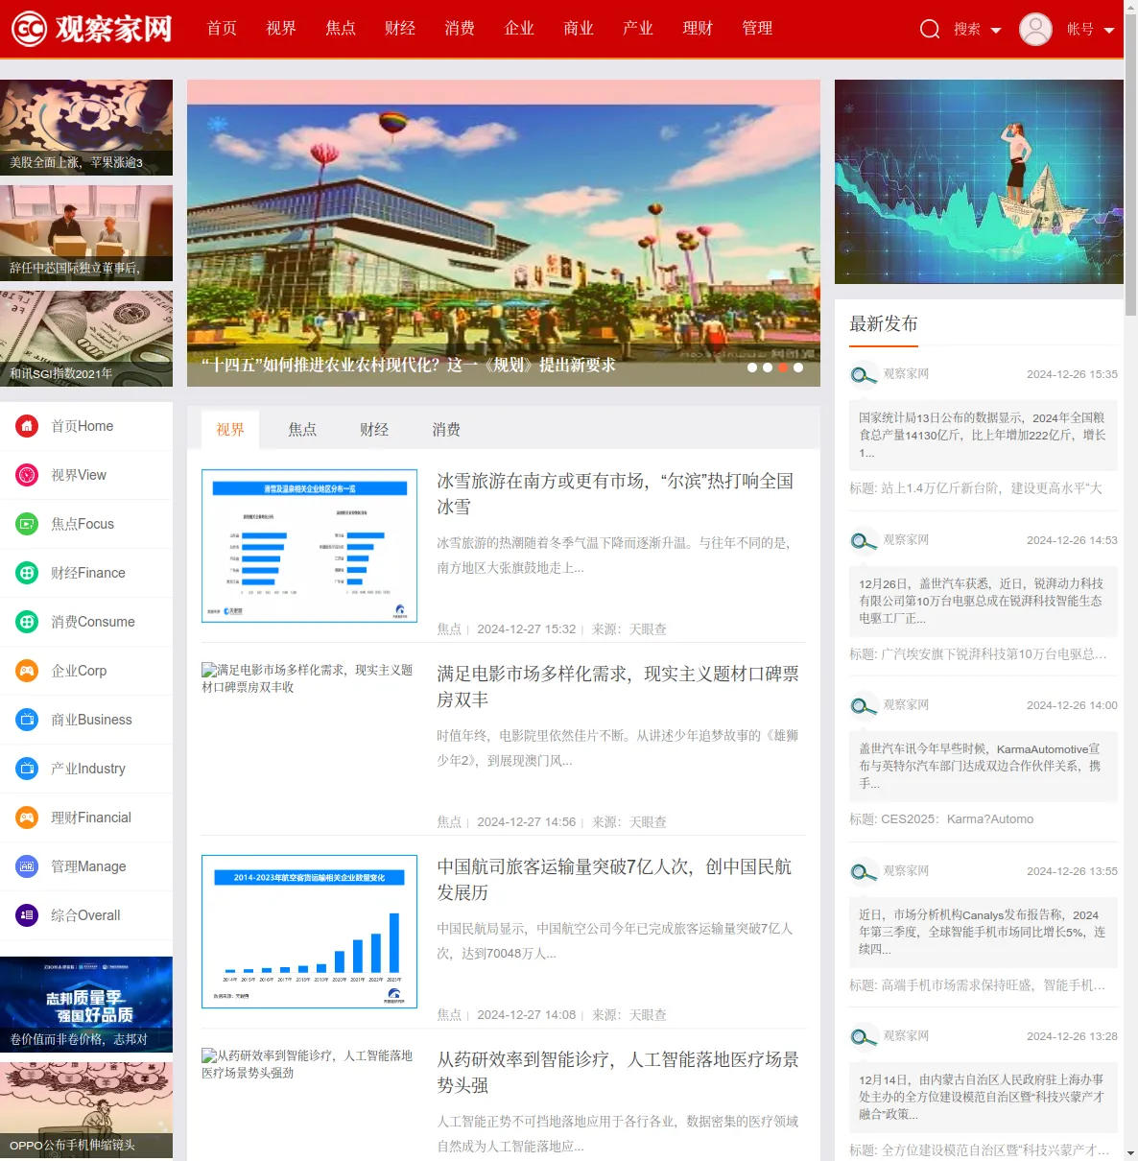Open the 2014-2023 aviation chart thumbnail
1138x1161 pixels.
[x=309, y=932]
